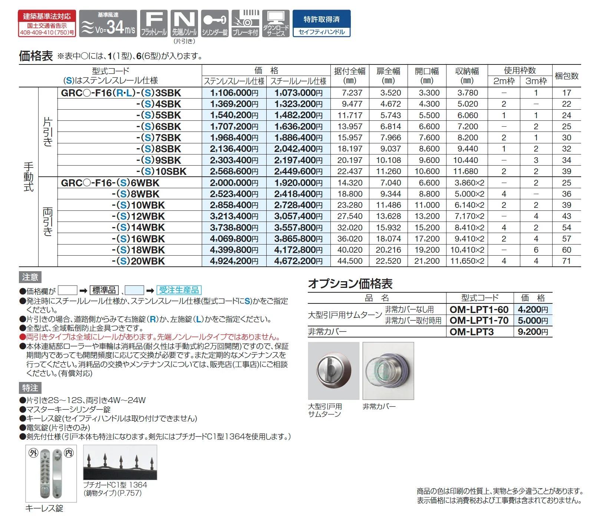Image resolution: width=603 pixels, height=522 pixels.
Task: Click the オプション価格表 heading
Action: (x=350, y=284)
